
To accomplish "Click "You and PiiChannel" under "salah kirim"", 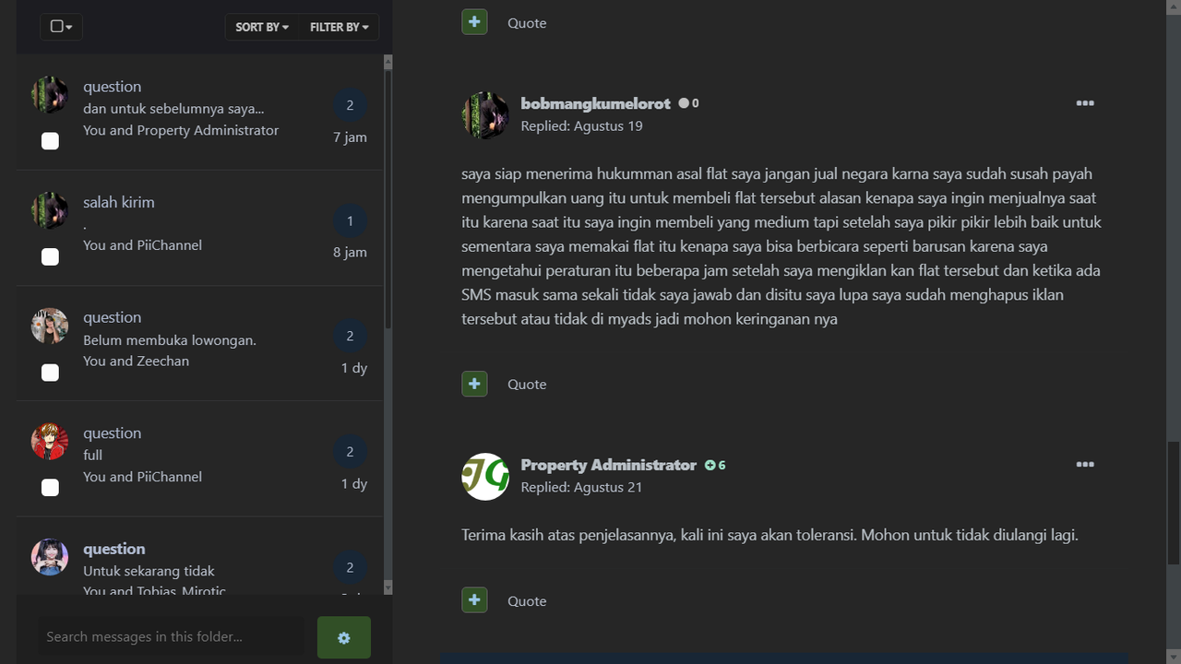I will pos(142,245).
